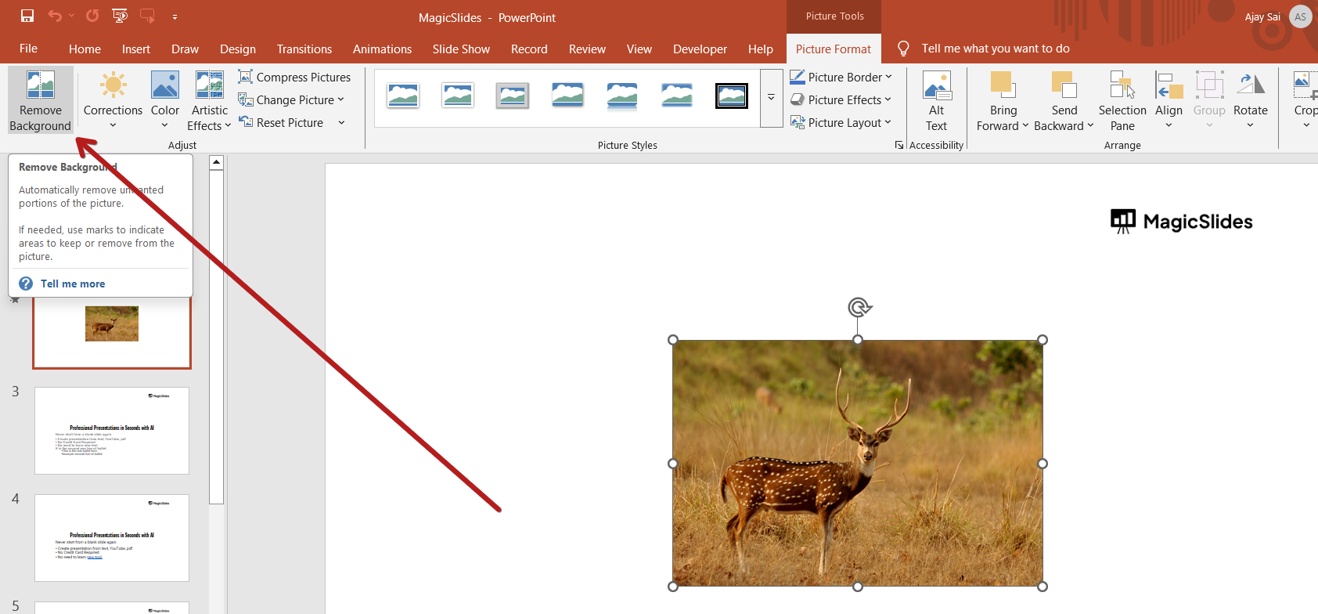Switch to the View tab

tap(639, 49)
